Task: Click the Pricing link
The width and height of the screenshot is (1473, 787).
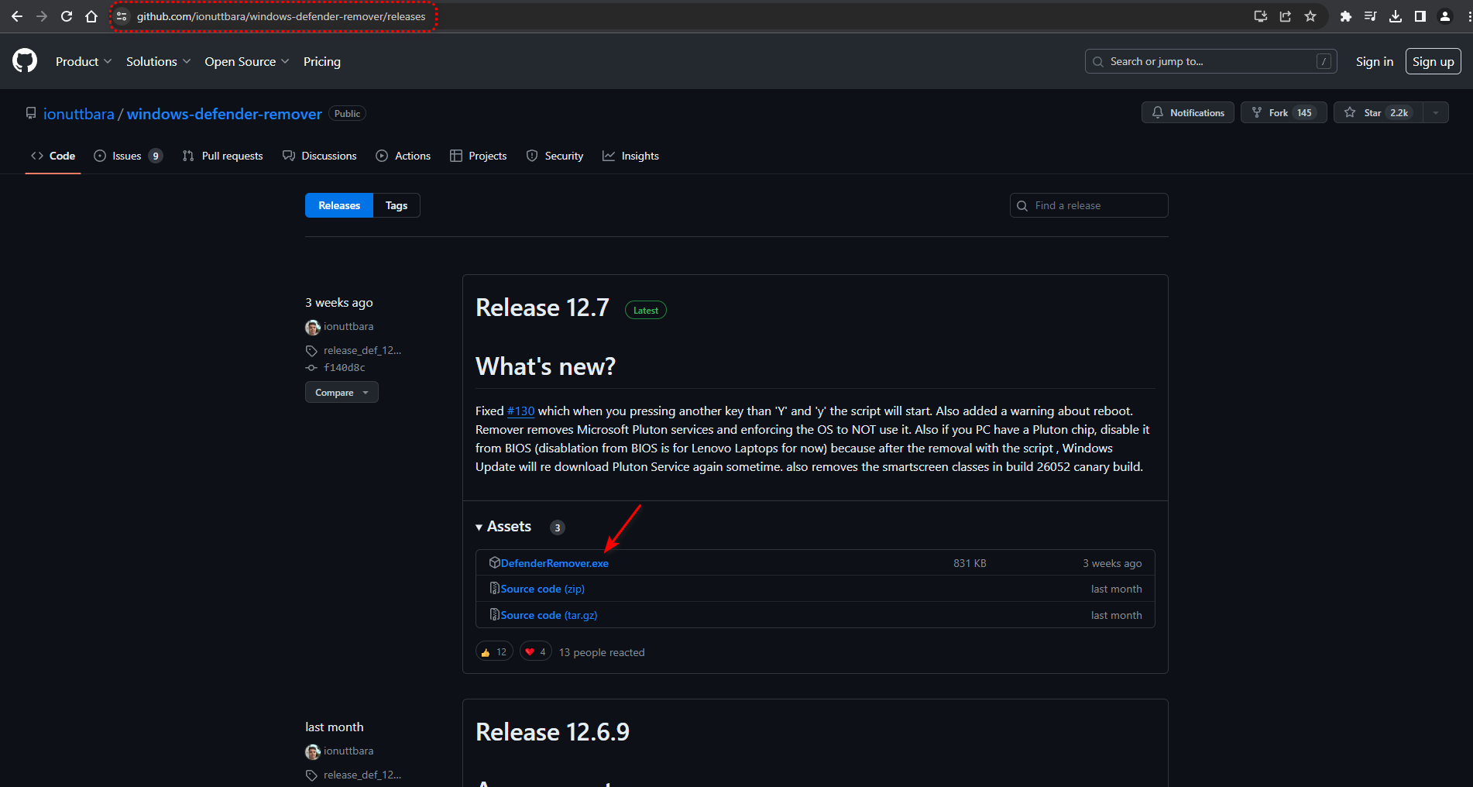Action: pos(322,61)
